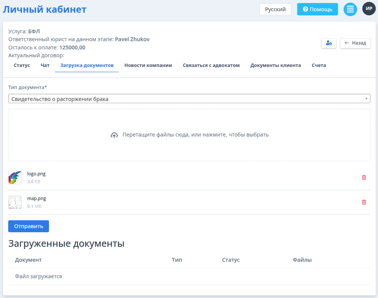Open the Чат tab

(45, 65)
